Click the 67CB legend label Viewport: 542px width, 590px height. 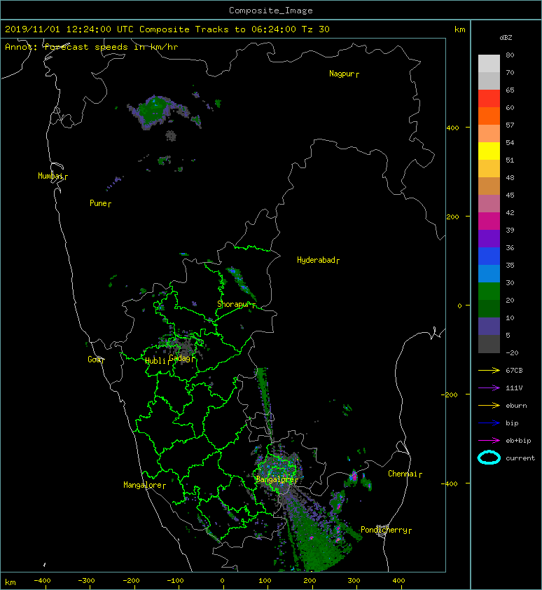[514, 371]
